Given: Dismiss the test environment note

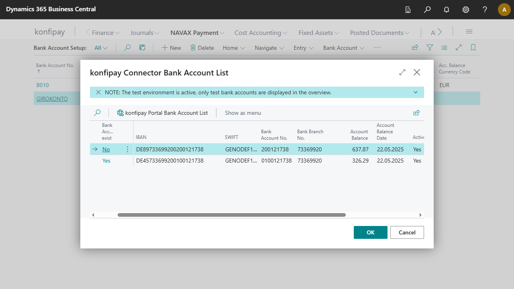Looking at the screenshot, I should click(98, 92).
